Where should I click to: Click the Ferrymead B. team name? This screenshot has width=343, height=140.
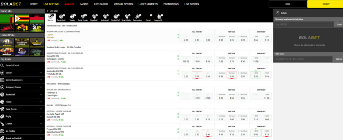(52, 93)
